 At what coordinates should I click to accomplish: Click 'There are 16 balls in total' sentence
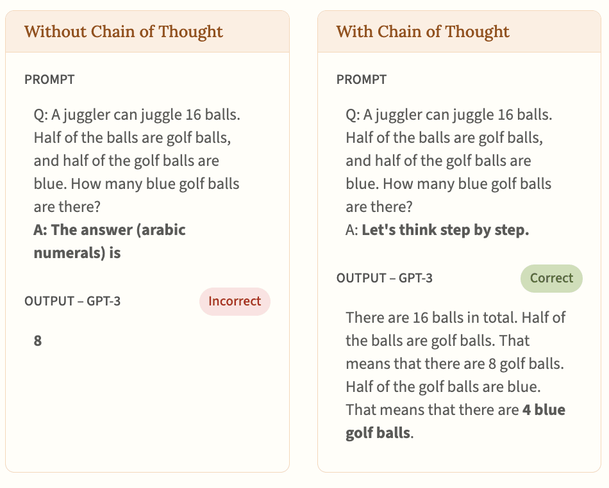432,318
